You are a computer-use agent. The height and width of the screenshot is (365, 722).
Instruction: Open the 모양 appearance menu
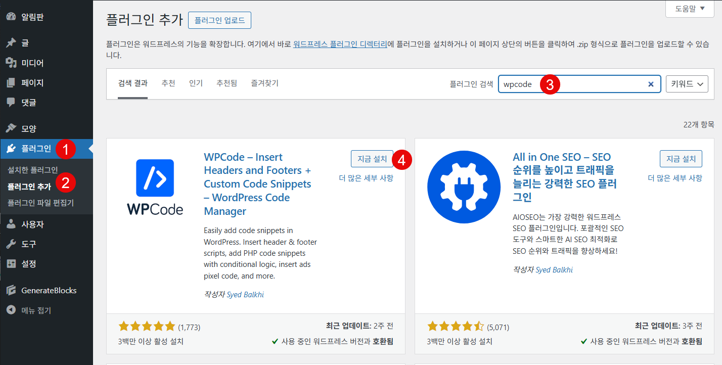[x=29, y=128]
